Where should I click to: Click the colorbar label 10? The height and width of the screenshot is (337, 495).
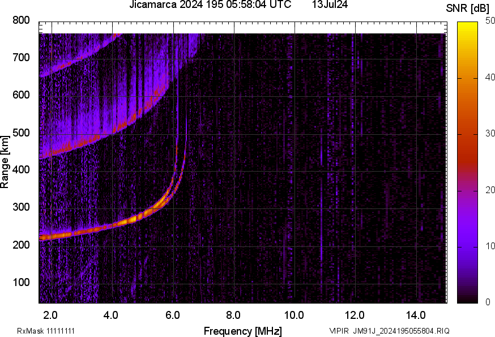click(x=490, y=246)
